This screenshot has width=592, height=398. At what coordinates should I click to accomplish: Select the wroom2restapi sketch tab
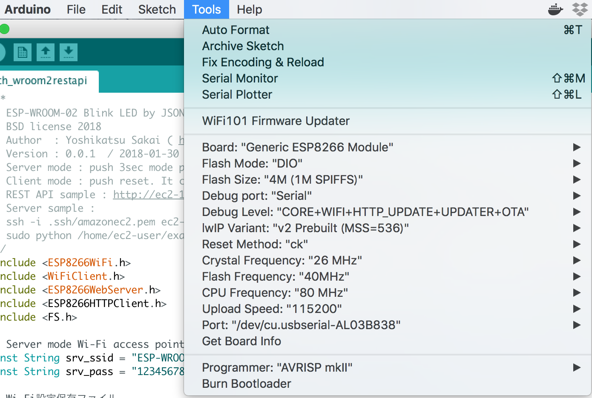pyautogui.click(x=49, y=81)
